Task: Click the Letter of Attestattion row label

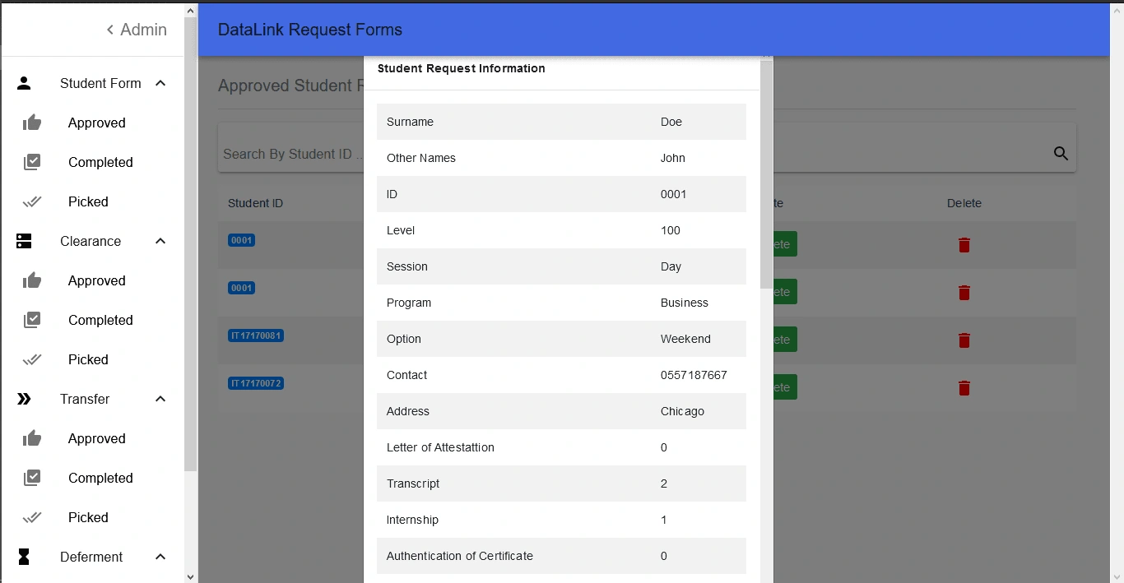Action: pyautogui.click(x=440, y=447)
